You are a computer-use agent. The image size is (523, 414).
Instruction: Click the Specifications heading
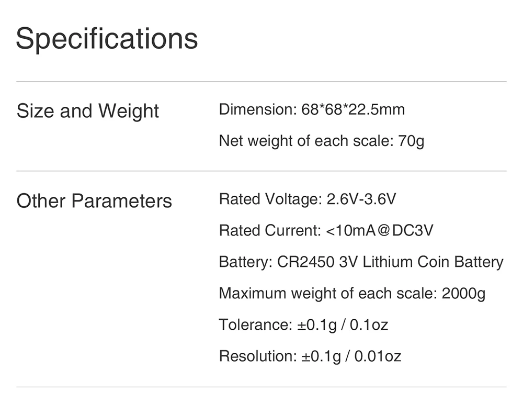pyautogui.click(x=107, y=39)
